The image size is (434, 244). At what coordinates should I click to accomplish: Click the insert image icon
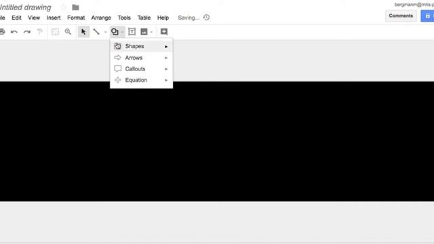144,32
